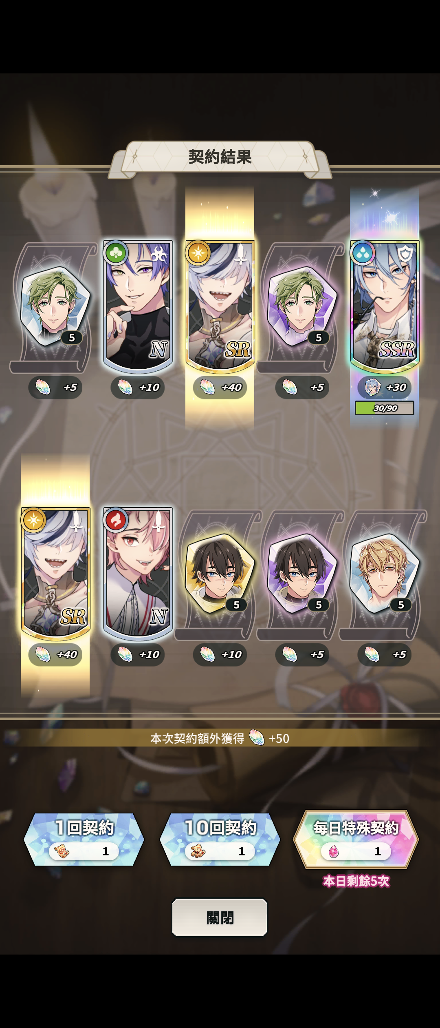Tap the biohazard class icon on purple-haired N card
The width and height of the screenshot is (440, 1028).
(x=158, y=255)
